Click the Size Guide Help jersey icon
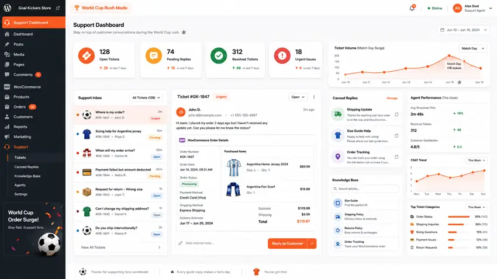The height and width of the screenshot is (279, 497). click(338, 135)
